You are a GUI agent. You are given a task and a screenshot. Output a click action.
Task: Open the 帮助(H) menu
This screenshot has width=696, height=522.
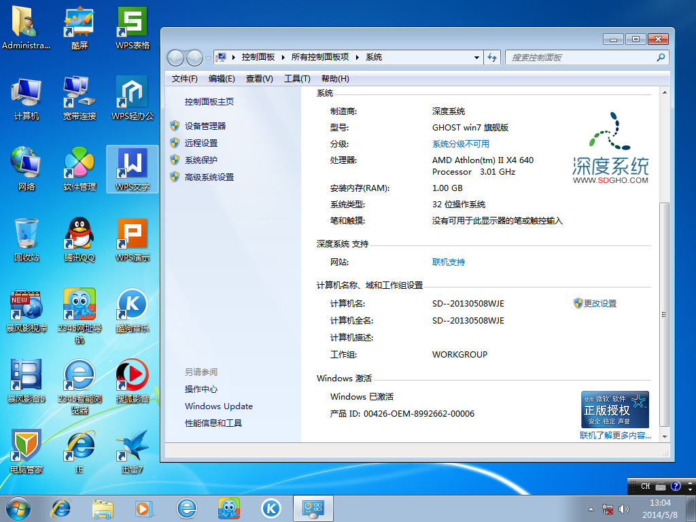tap(335, 79)
